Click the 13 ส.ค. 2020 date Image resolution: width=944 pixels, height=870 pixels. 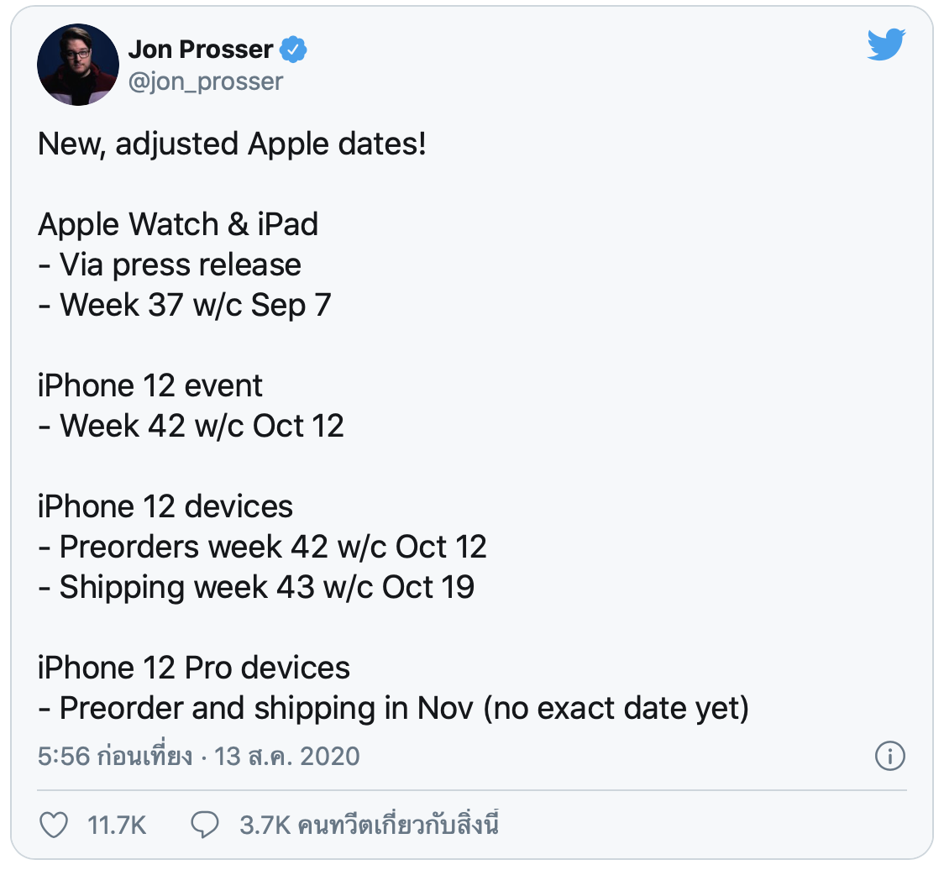(x=287, y=756)
